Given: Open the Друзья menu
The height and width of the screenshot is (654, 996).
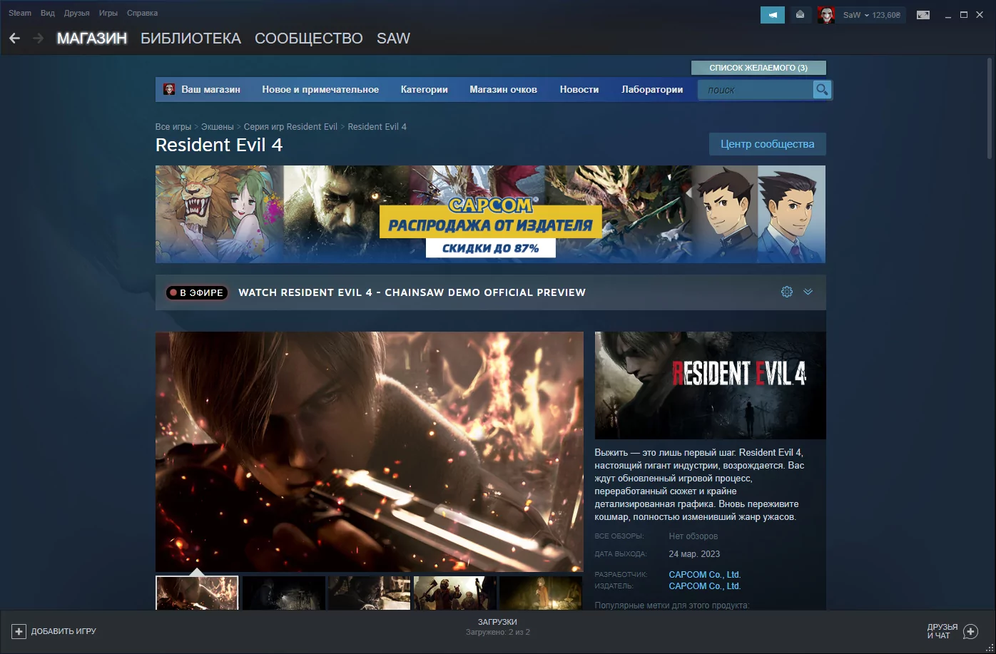Looking at the screenshot, I should [77, 13].
